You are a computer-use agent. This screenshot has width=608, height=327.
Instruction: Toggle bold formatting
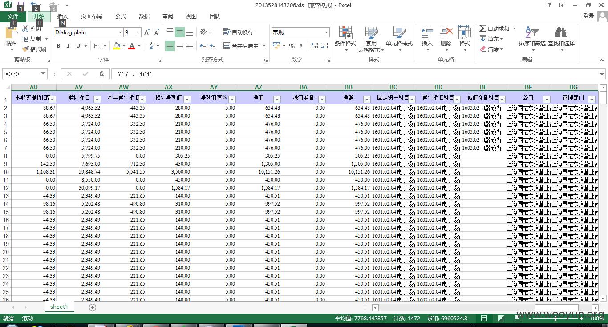58,46
